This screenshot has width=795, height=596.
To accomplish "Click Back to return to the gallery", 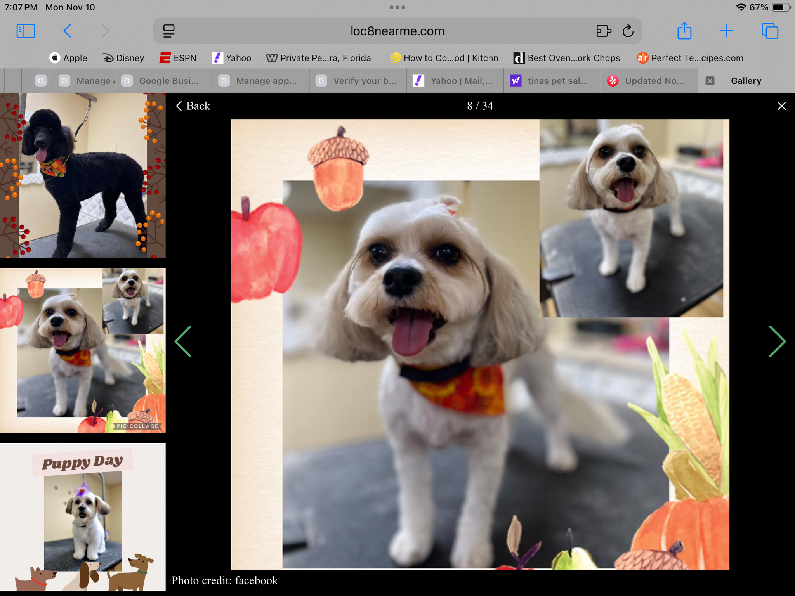I will click(x=193, y=106).
